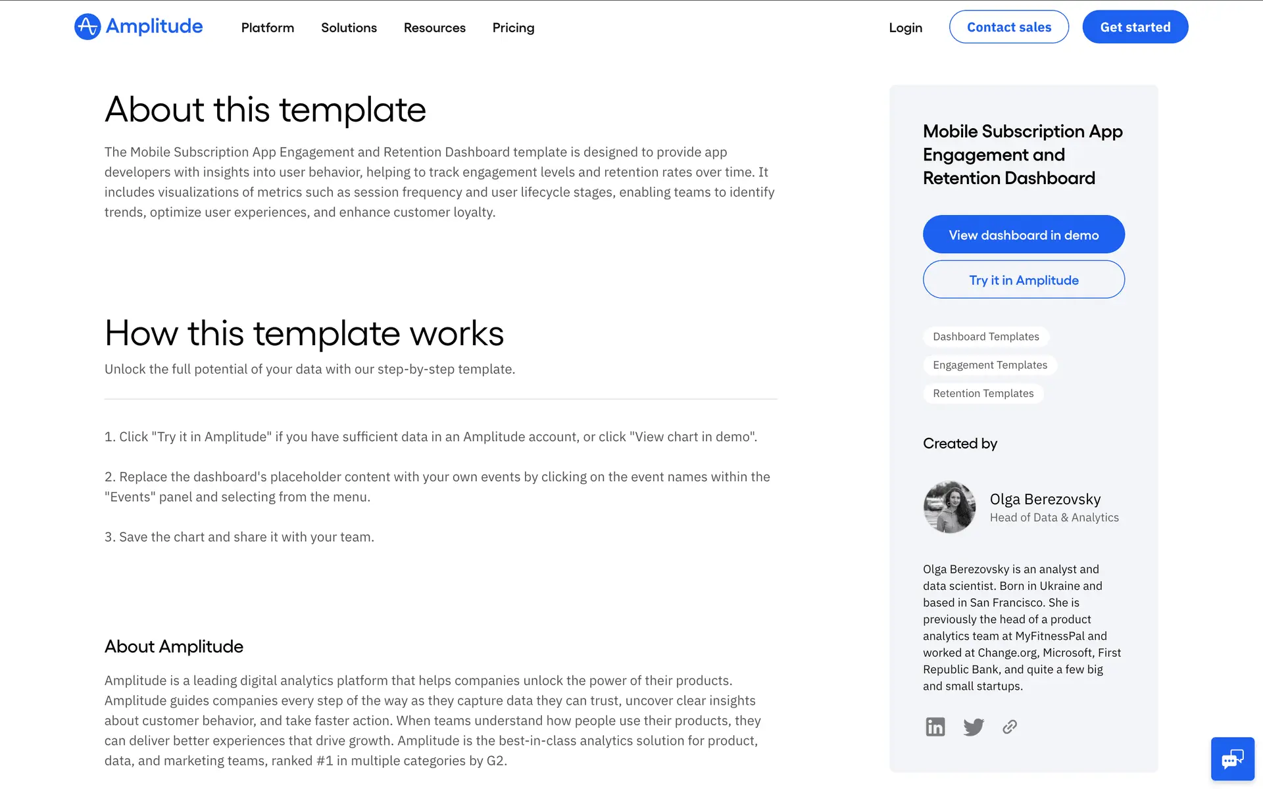Click the website link chain icon
Screen dimensions: 1263x789
point(1010,727)
